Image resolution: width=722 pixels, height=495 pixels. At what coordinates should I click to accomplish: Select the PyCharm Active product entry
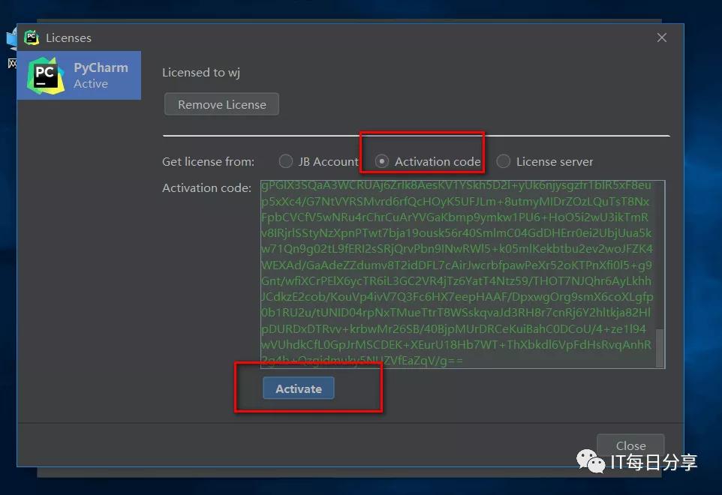pos(79,76)
